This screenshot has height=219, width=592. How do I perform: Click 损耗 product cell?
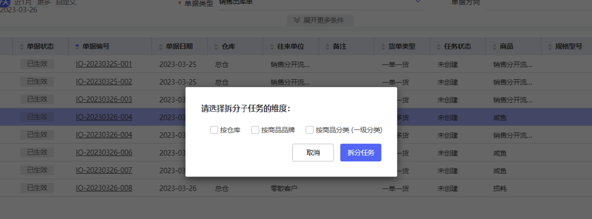[500, 188]
